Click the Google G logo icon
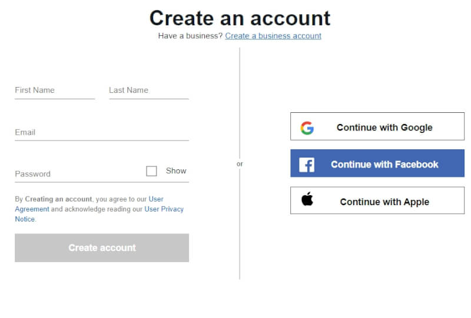This screenshot has width=471, height=318. tap(307, 128)
